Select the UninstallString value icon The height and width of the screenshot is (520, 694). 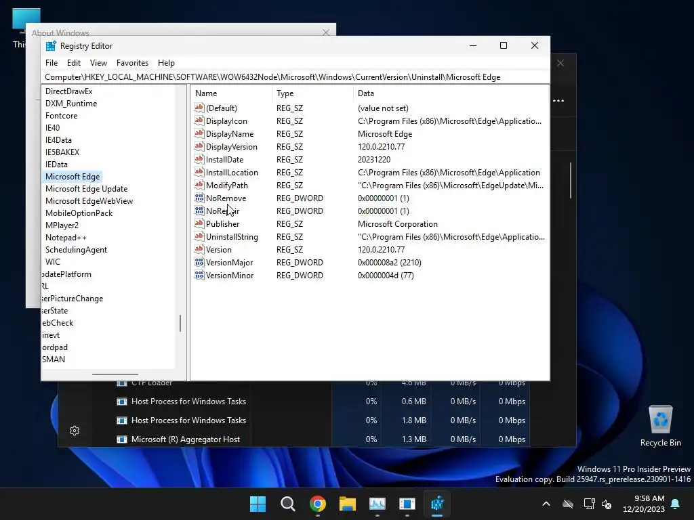pyautogui.click(x=199, y=236)
